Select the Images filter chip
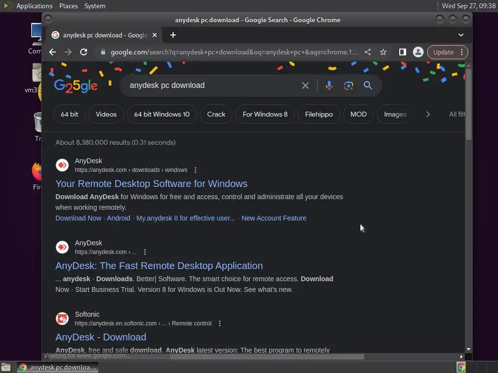The width and height of the screenshot is (498, 373). (x=395, y=114)
